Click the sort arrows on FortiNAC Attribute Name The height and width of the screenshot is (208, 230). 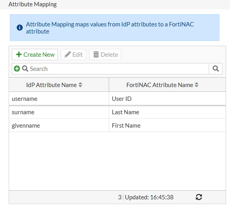[197, 85]
